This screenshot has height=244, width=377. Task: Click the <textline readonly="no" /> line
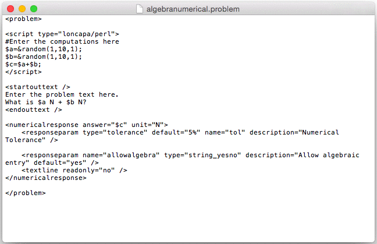pos(74,171)
